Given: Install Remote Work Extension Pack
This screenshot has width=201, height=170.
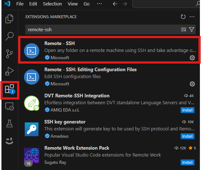Looking at the screenshot, I should tap(188, 162).
